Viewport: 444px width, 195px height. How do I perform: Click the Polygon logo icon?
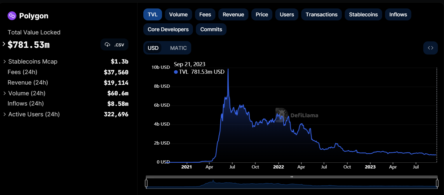pyautogui.click(x=12, y=16)
